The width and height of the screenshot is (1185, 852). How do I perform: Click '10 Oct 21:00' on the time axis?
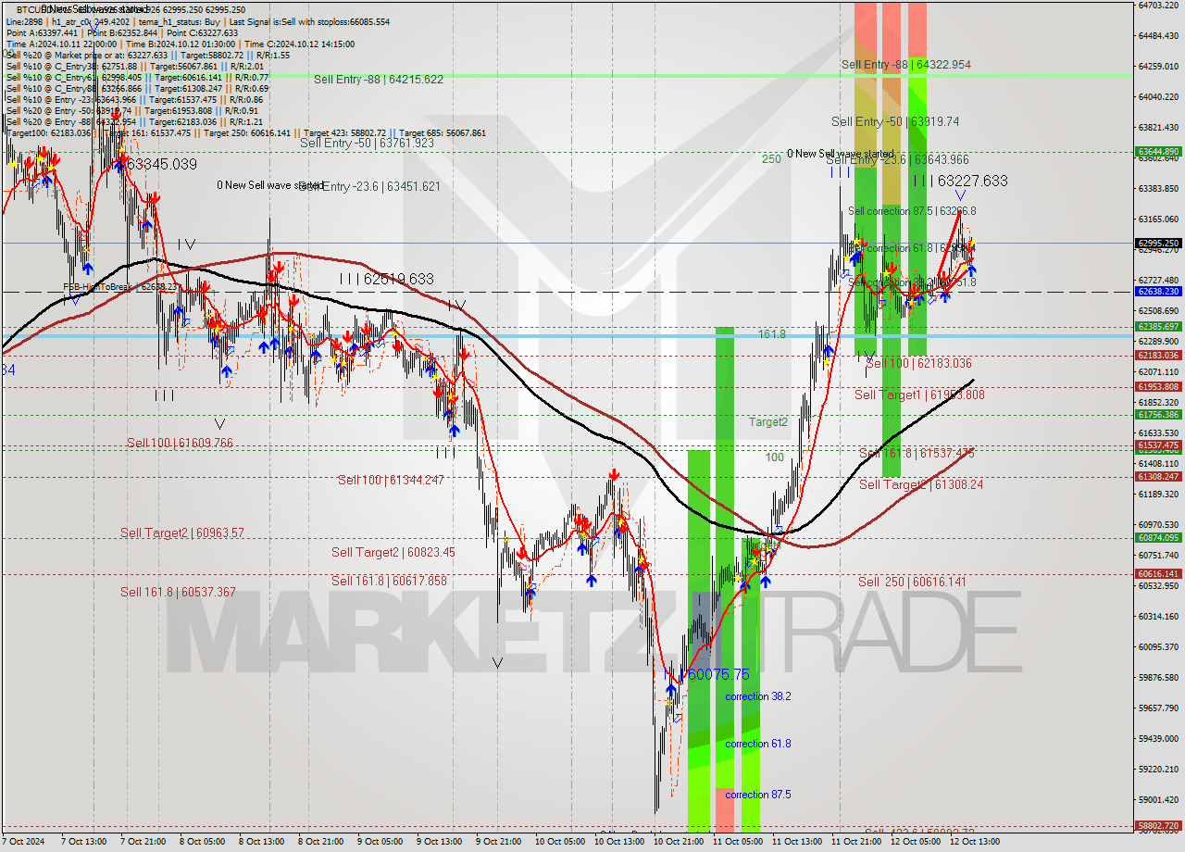click(x=677, y=842)
